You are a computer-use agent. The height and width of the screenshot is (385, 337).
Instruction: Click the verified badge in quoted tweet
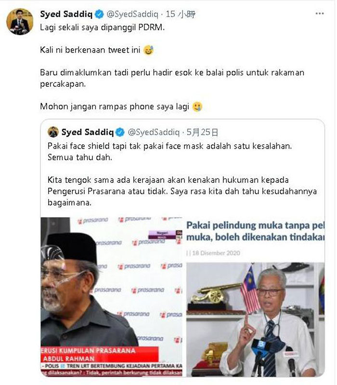click(x=120, y=132)
